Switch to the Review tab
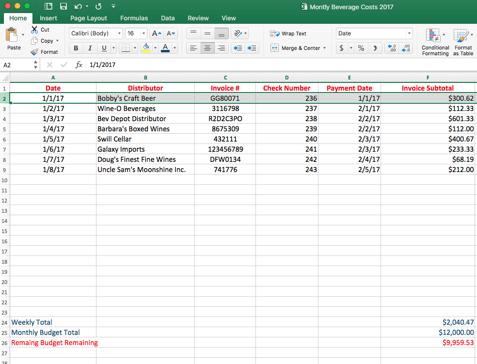The height and width of the screenshot is (364, 477). 198,18
